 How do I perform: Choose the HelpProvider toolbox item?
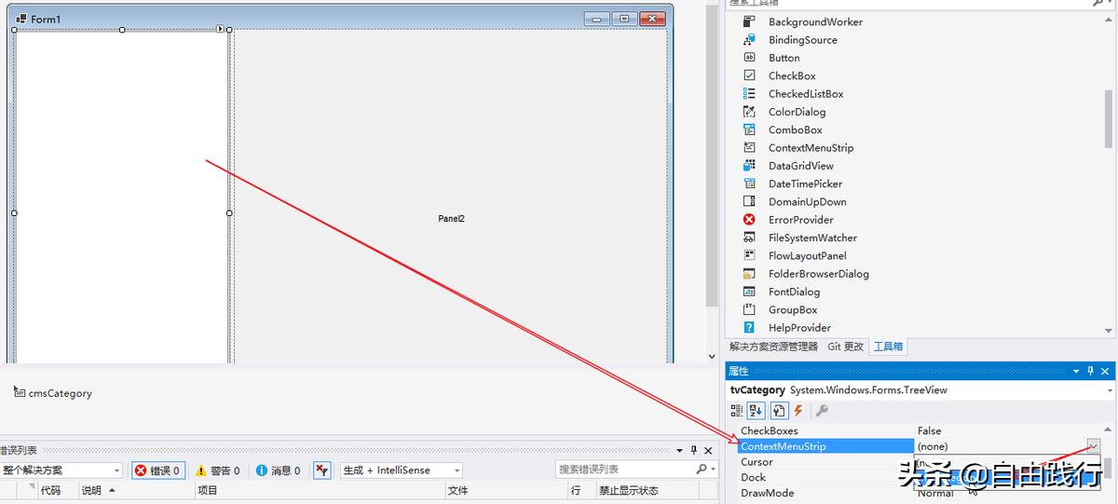click(x=799, y=328)
